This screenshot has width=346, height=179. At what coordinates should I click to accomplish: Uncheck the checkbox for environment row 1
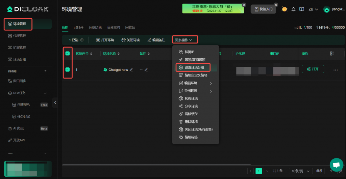[x=68, y=69]
